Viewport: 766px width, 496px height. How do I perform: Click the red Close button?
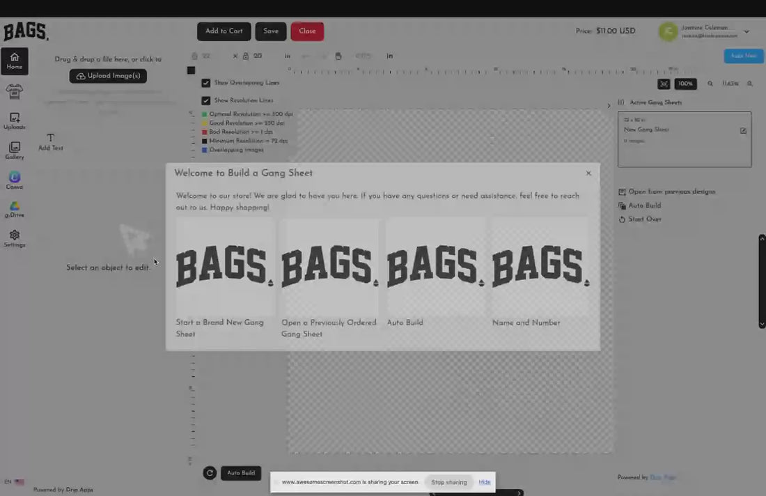click(307, 31)
